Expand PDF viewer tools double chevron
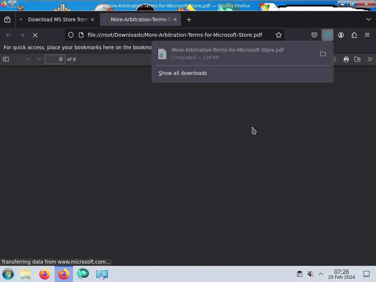 coord(370,59)
